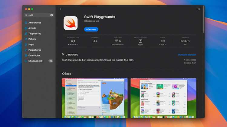The image size is (227, 127).
Task: Click the Обновить update button
Action: click(91, 29)
